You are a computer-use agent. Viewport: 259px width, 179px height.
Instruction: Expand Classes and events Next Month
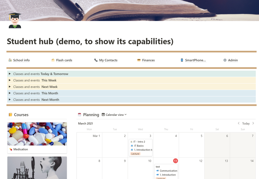(x=10, y=100)
